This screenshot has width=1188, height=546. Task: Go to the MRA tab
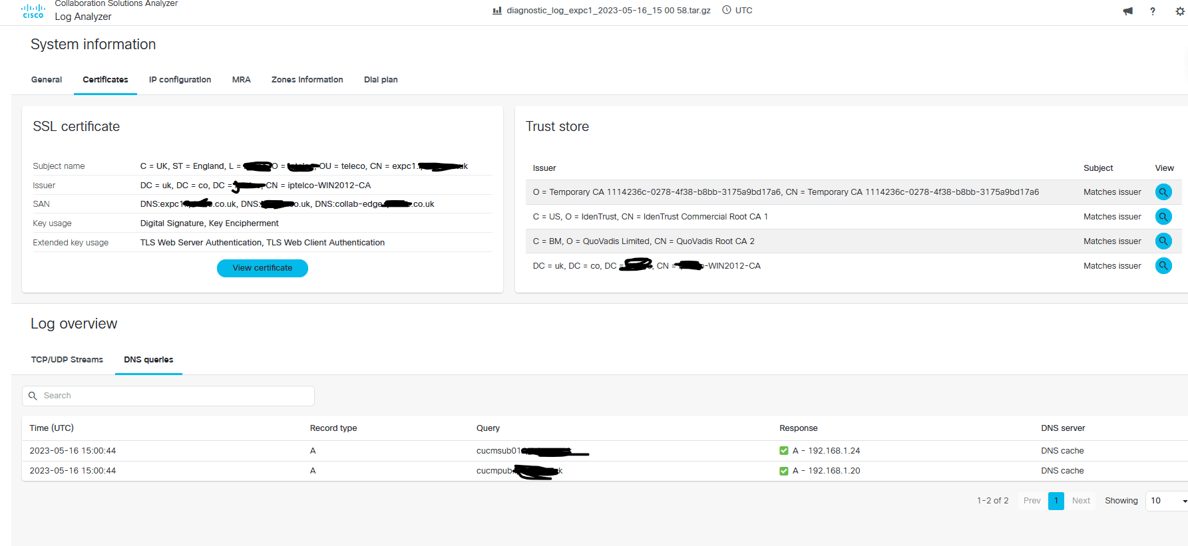[242, 80]
